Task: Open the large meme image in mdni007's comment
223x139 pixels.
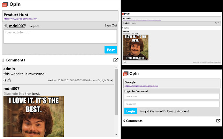Action: pos(34,116)
